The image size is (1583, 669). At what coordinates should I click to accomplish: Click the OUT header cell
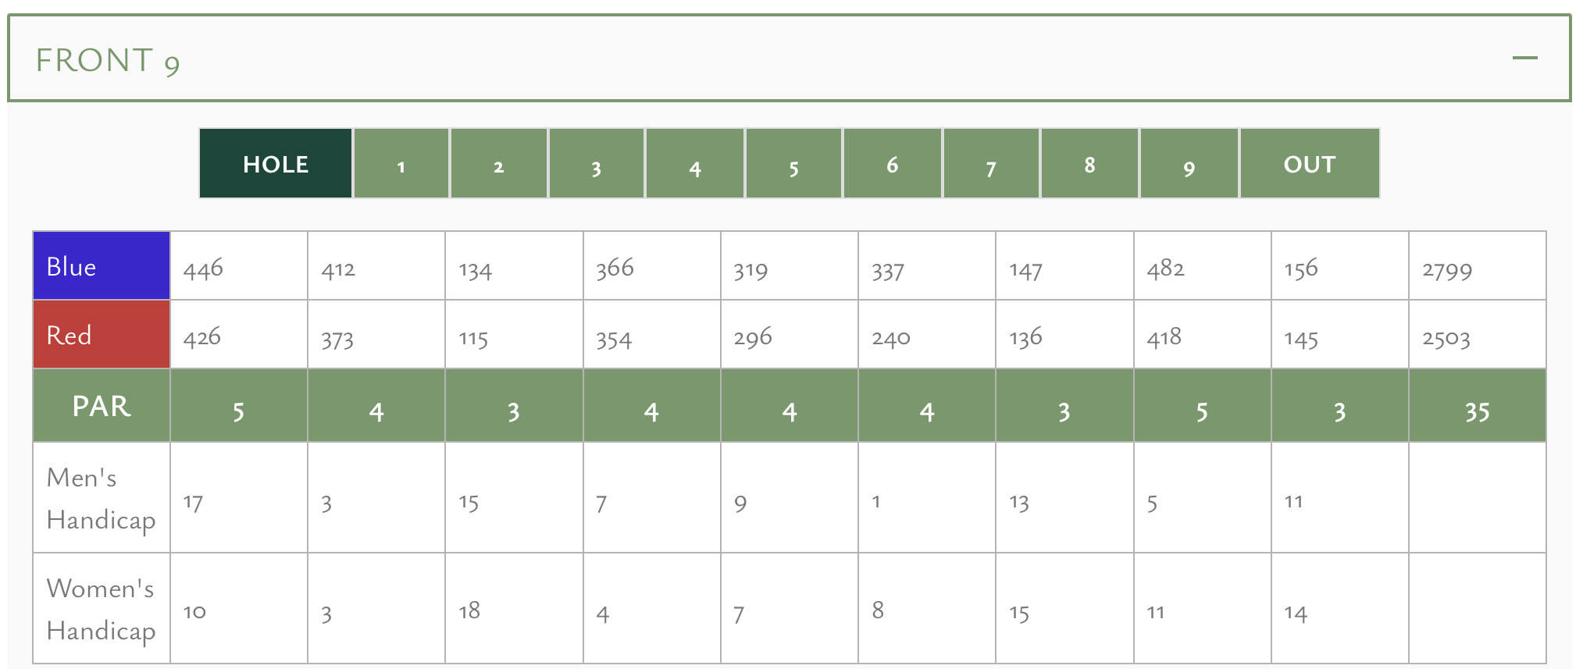tap(1310, 163)
